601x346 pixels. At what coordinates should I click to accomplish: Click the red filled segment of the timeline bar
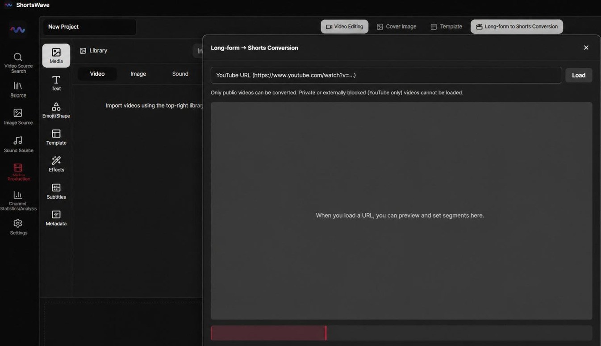coord(268,333)
